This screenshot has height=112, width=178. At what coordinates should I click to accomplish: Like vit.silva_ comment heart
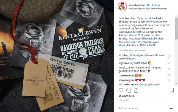point(169,57)
